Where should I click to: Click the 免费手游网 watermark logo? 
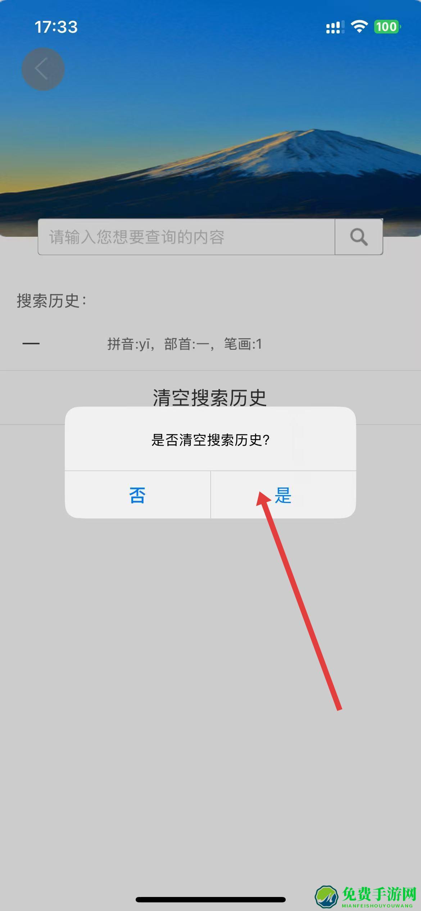coord(327,895)
